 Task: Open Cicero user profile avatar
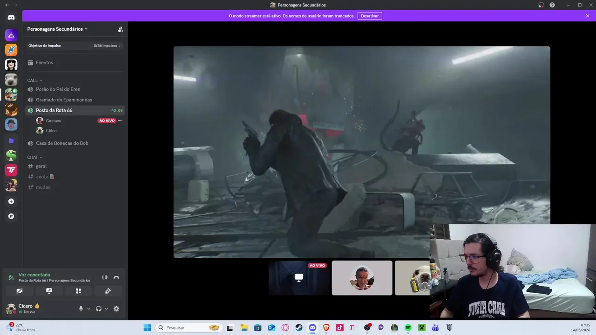[11, 308]
